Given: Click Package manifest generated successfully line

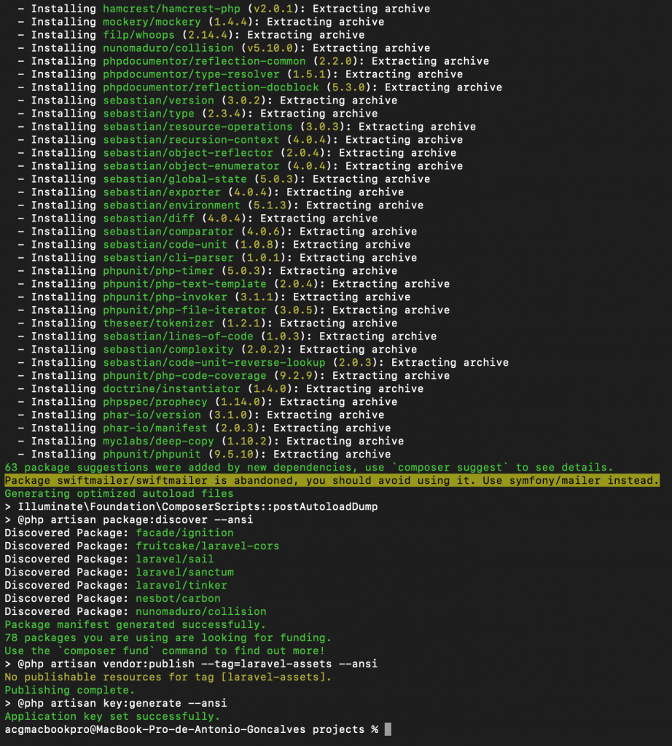Looking at the screenshot, I should [x=135, y=624].
